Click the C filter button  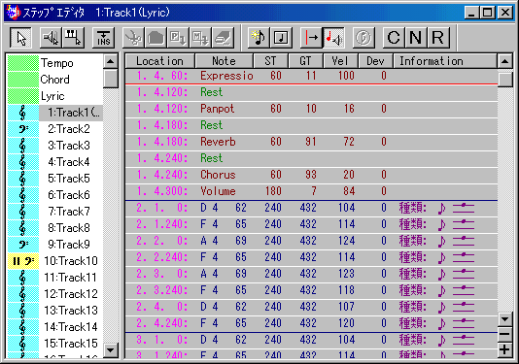394,38
